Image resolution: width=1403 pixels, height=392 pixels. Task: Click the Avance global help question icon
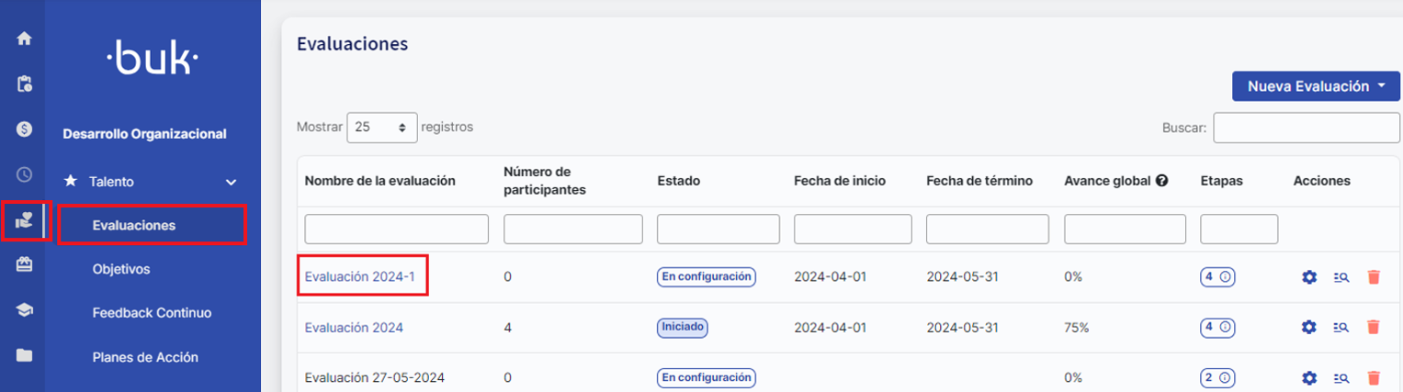coord(1162,181)
